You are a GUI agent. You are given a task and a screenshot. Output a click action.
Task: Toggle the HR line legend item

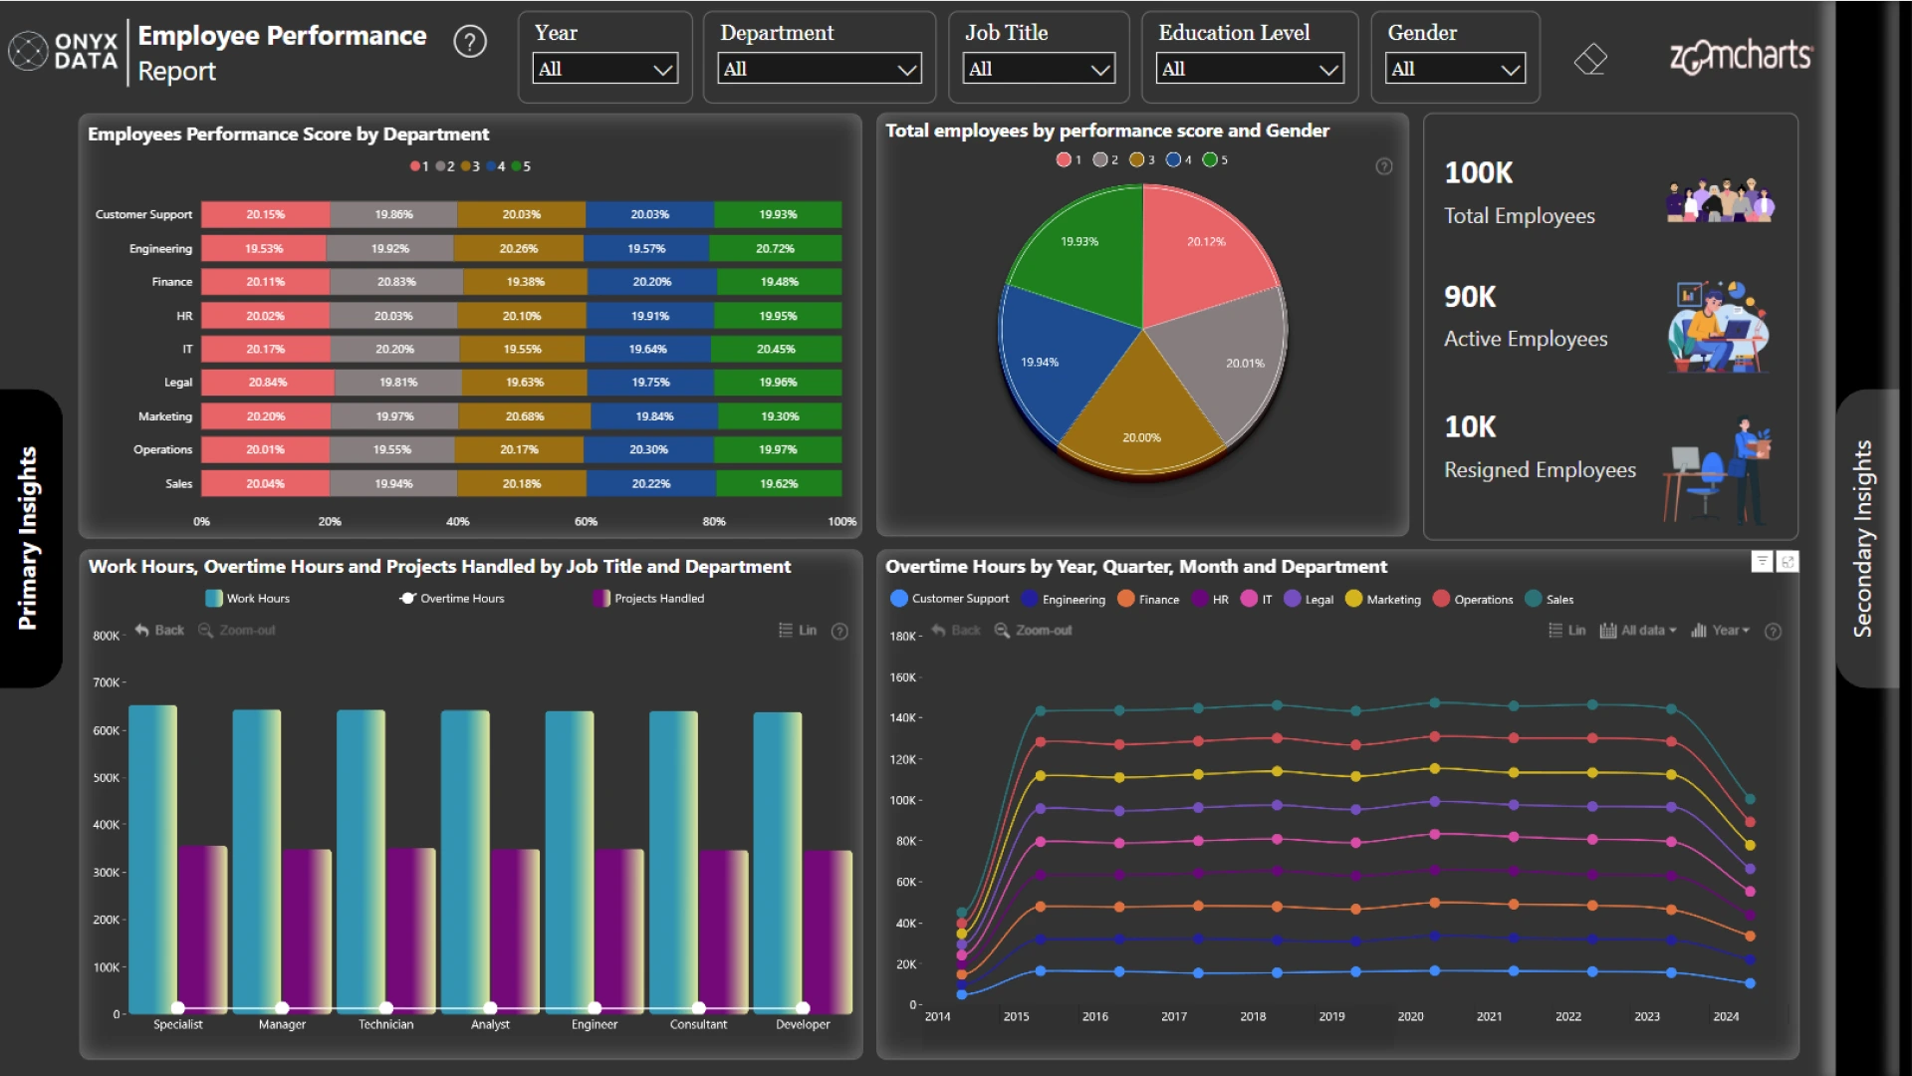pos(1210,599)
